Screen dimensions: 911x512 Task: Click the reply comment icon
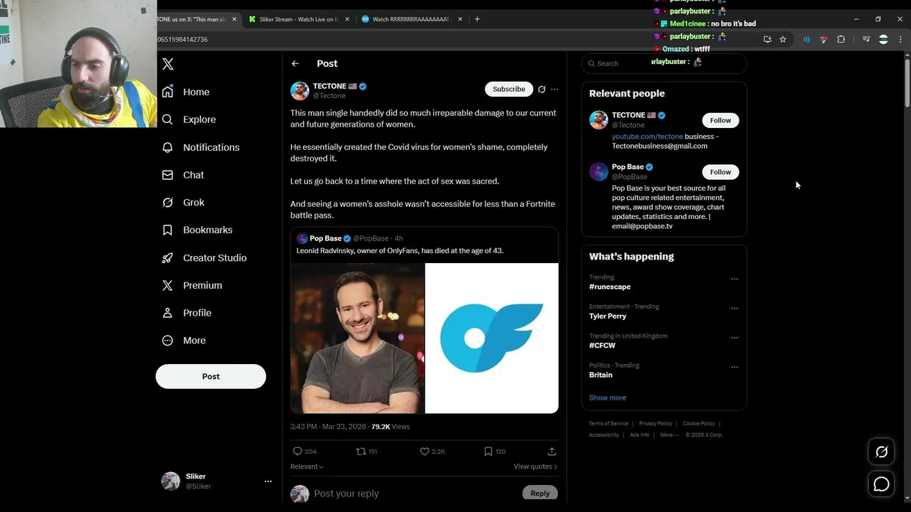297,452
